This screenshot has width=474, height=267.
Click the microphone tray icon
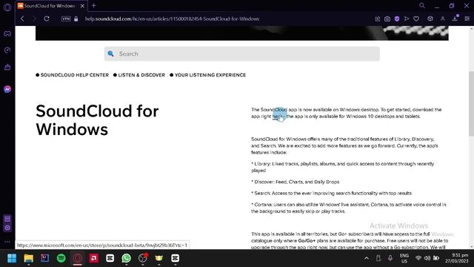click(x=390, y=258)
